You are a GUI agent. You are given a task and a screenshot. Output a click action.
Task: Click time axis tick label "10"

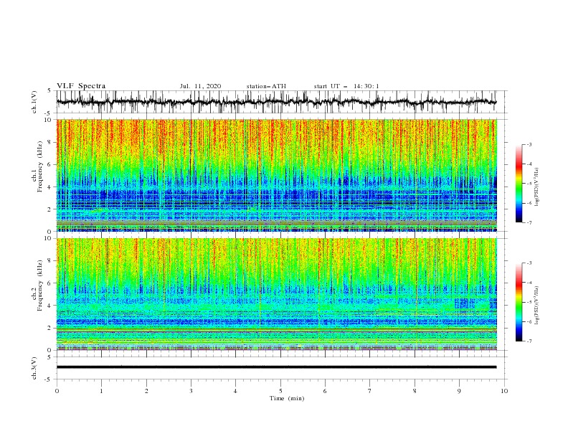point(504,391)
